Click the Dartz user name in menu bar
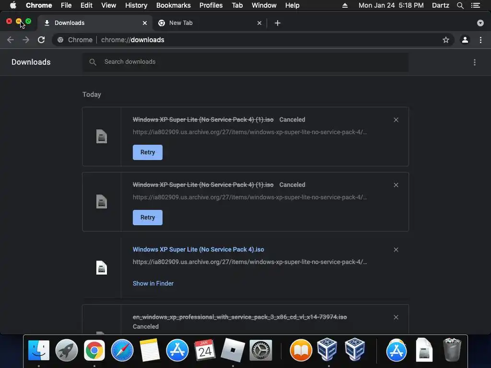This screenshot has width=491, height=368. click(x=440, y=5)
